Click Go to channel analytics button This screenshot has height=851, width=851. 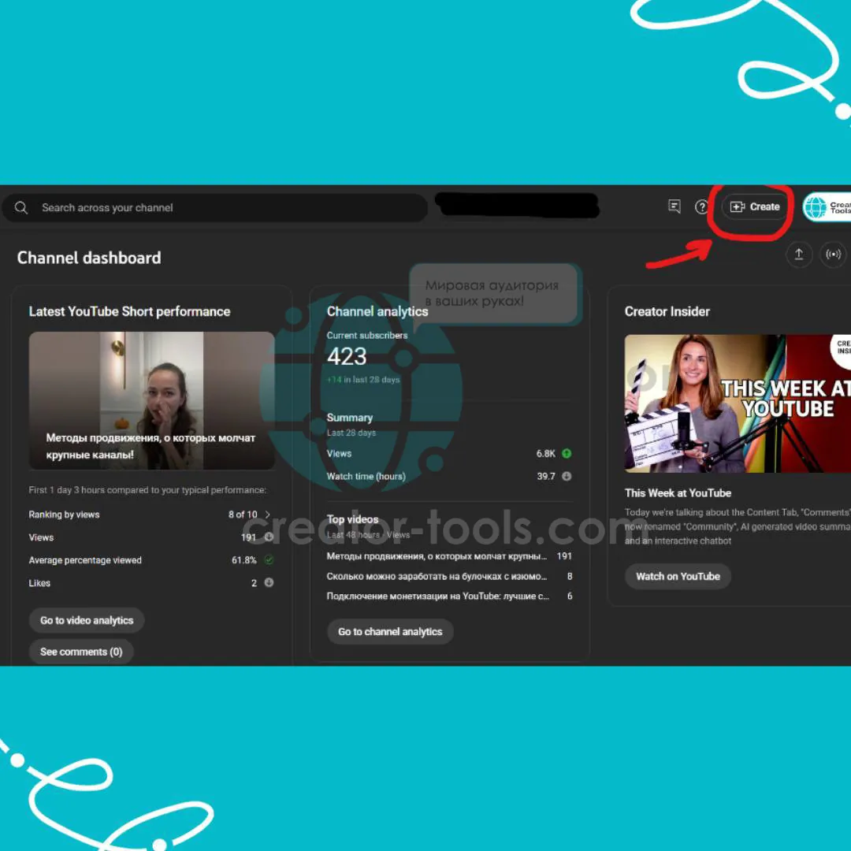pos(390,632)
